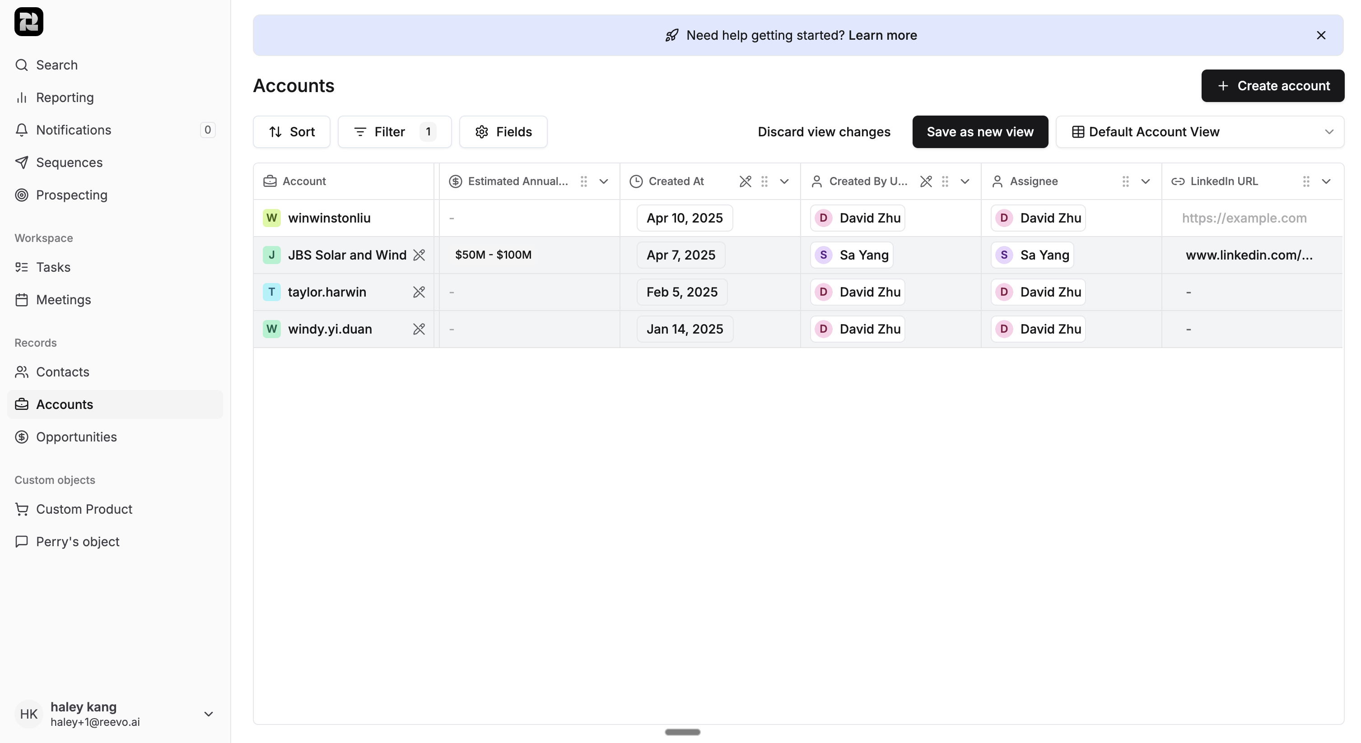Click Save as new view button
Screen dimensions: 1361x743
[x=979, y=131]
